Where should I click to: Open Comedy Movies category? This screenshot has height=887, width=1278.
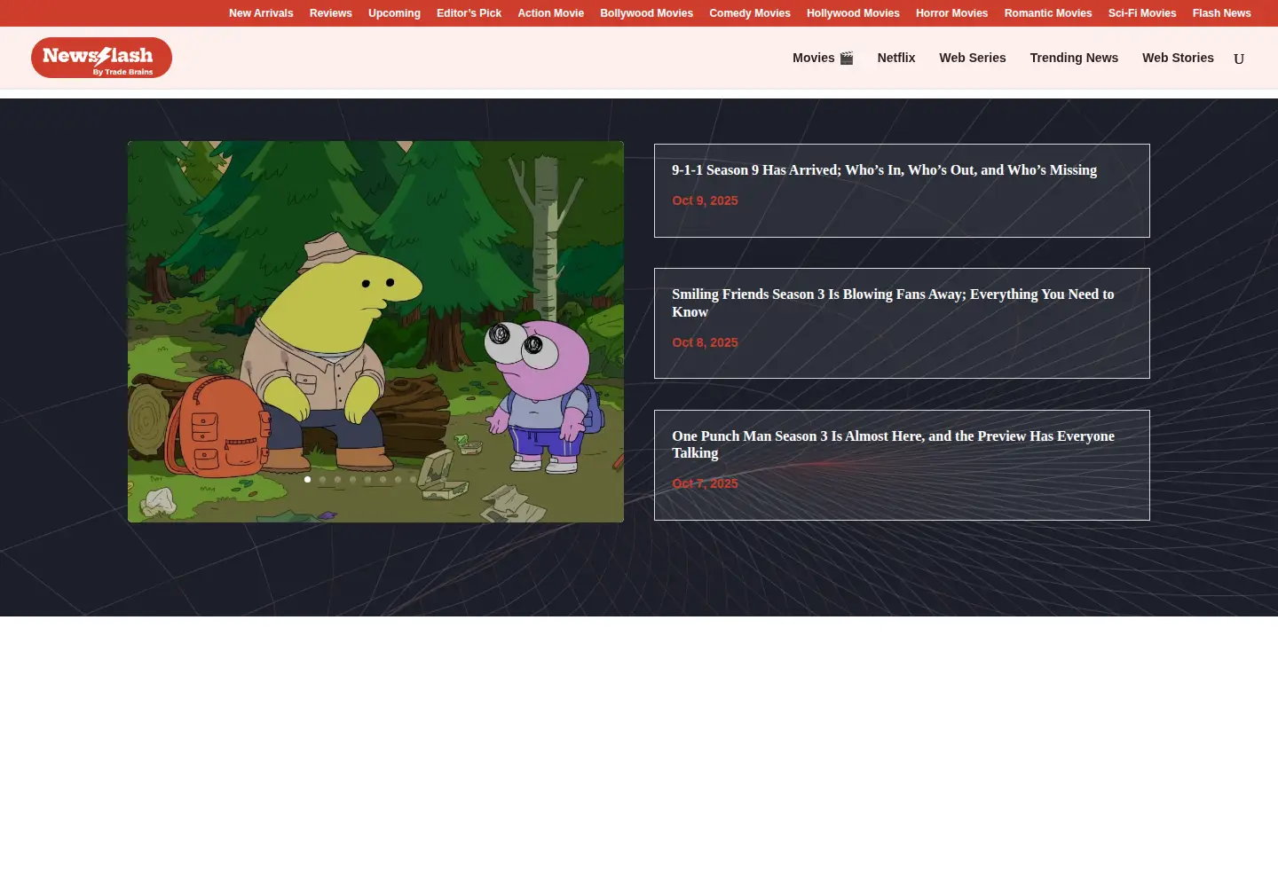pyautogui.click(x=750, y=13)
